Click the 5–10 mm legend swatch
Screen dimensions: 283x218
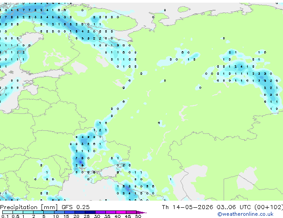49,212
